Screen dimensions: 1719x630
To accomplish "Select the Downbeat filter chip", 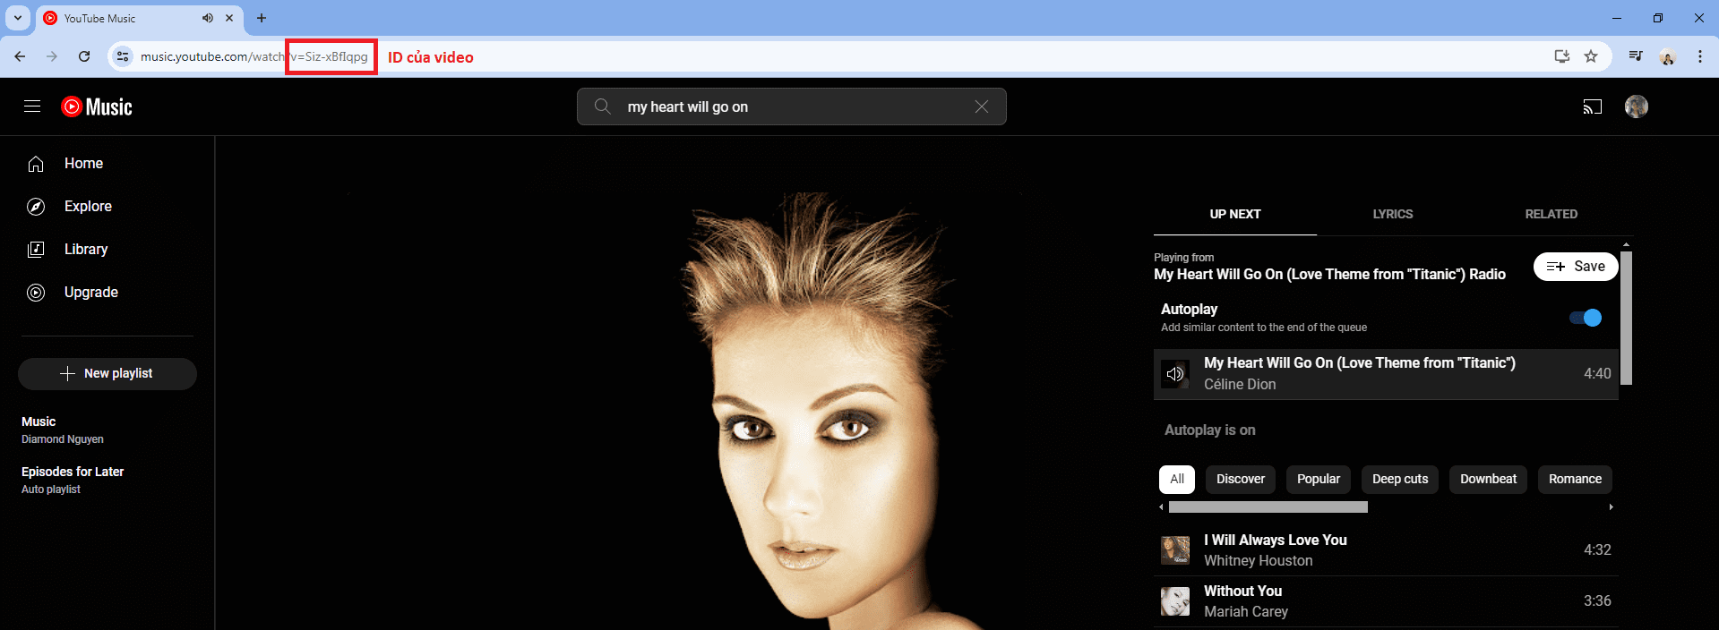I will [1488, 480].
